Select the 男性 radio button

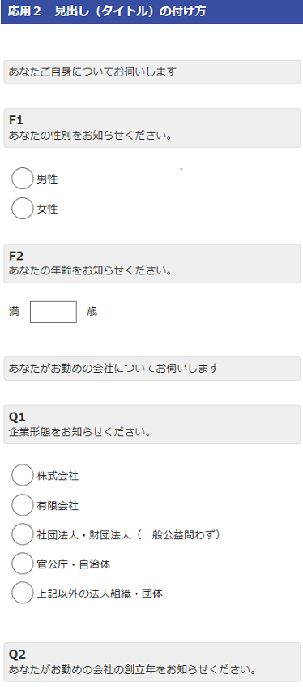(23, 179)
